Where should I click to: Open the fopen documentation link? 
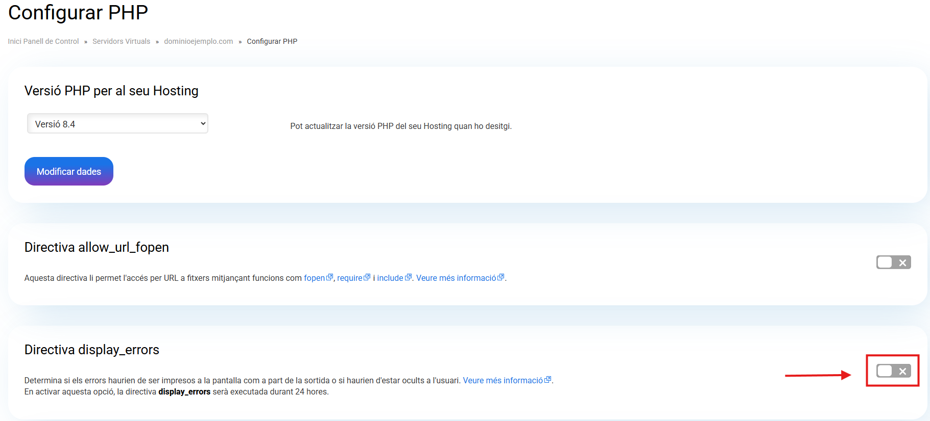click(314, 278)
